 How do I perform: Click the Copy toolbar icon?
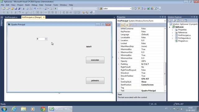click(x=27, y=9)
